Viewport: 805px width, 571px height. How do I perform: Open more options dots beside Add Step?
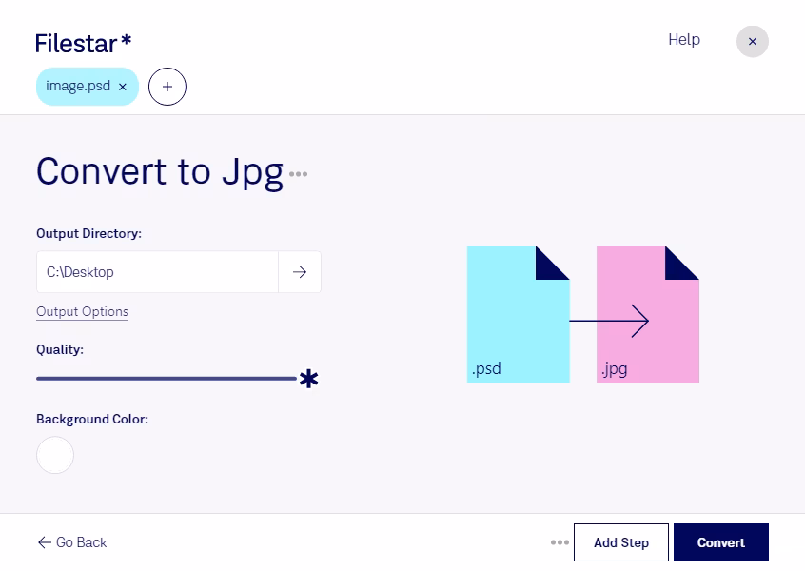coord(560,542)
